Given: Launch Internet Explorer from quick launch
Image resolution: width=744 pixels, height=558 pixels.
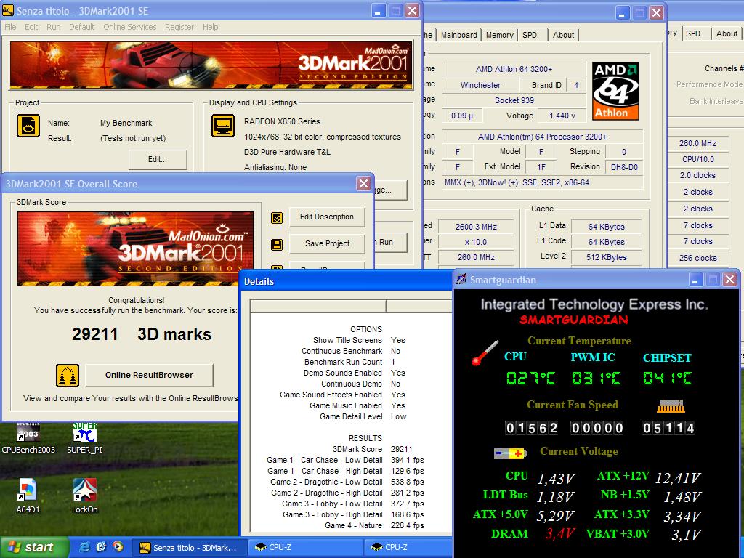Looking at the screenshot, I should coord(85,547).
